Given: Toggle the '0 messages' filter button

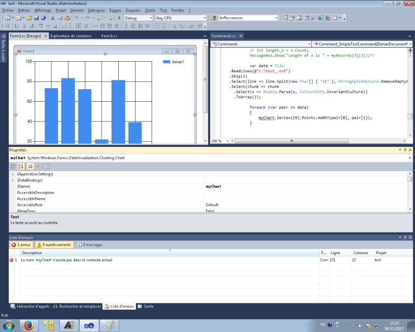Looking at the screenshot, I should point(90,245).
